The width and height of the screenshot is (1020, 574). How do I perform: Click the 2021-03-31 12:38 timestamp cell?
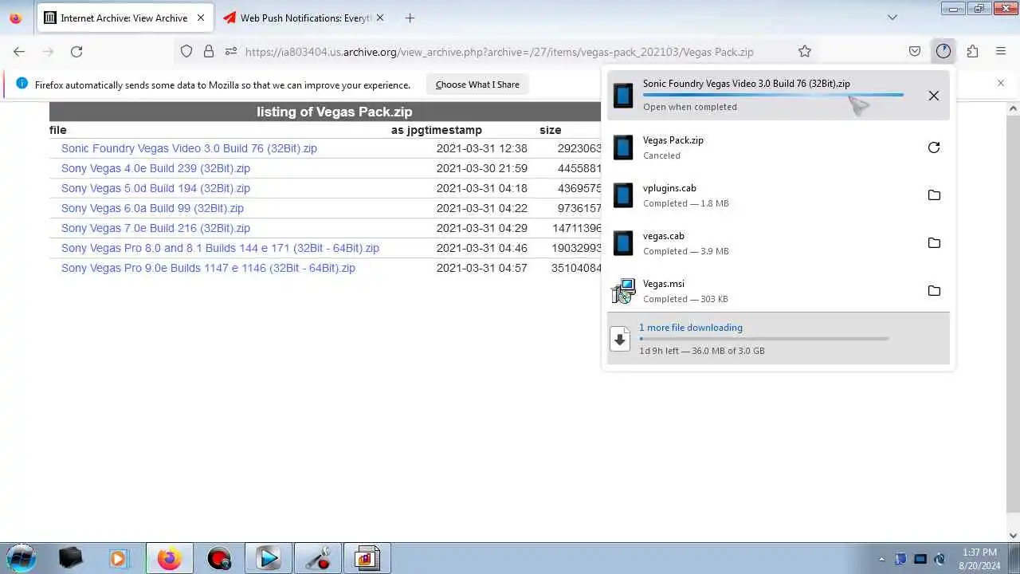pyautogui.click(x=481, y=148)
